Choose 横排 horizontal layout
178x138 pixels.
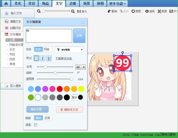coord(39,118)
